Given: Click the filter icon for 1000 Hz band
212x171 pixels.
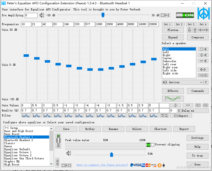Looking at the screenshot, I should [x=101, y=116].
